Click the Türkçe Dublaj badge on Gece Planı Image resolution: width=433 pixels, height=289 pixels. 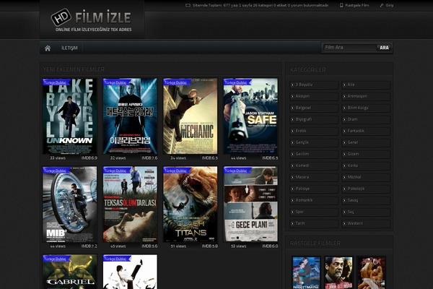point(237,171)
